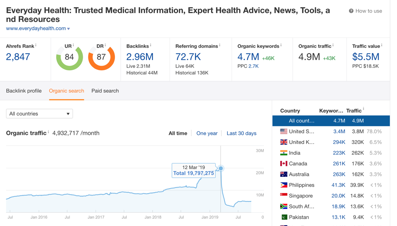Click the South Africa flag icon
Screen dimensions: 397x226
click(284, 206)
